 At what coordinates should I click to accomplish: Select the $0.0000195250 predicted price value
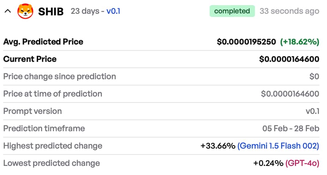246,42
